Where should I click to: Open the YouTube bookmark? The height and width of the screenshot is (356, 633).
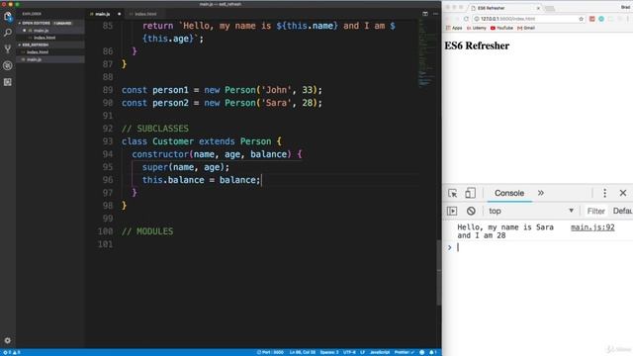tap(501, 29)
